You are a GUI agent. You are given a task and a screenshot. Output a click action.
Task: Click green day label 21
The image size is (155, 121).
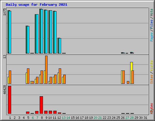(x=100, y=118)
